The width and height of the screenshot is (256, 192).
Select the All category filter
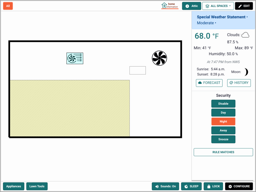click(8, 6)
